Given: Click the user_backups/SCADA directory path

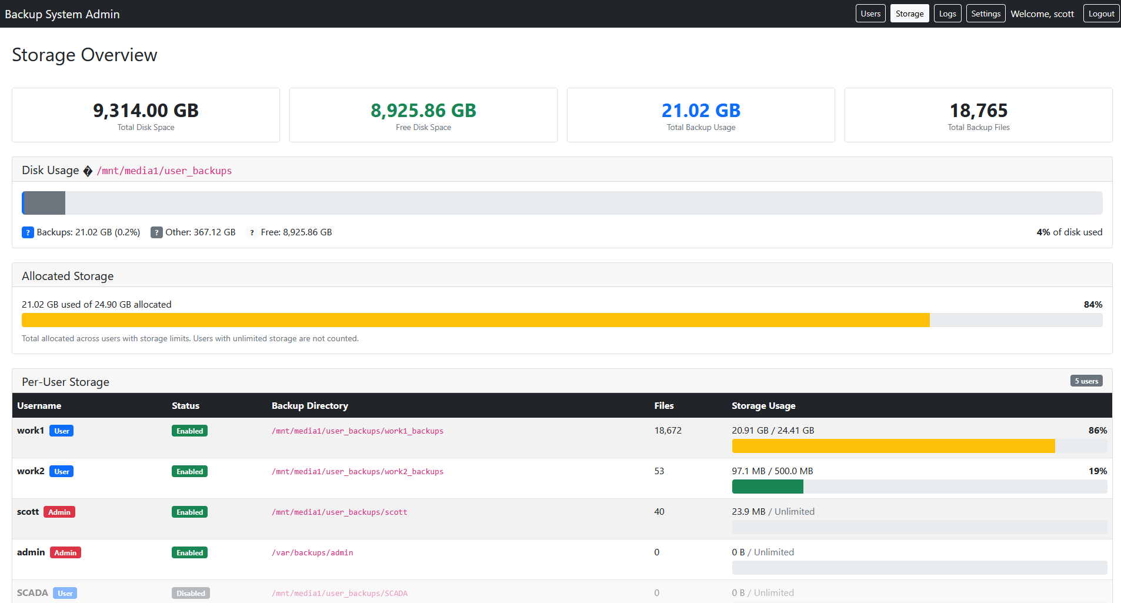Looking at the screenshot, I should (339, 594).
